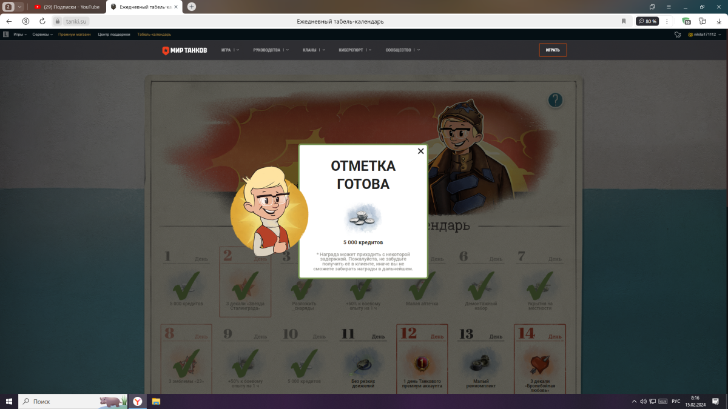The width and height of the screenshot is (728, 409).
Task: Open the browser hamburger menu
Action: [670, 7]
